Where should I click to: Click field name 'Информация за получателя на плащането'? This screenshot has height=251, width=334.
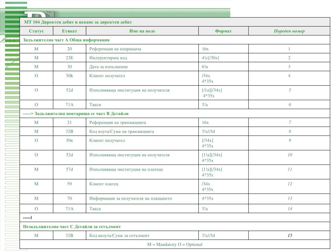(130, 199)
